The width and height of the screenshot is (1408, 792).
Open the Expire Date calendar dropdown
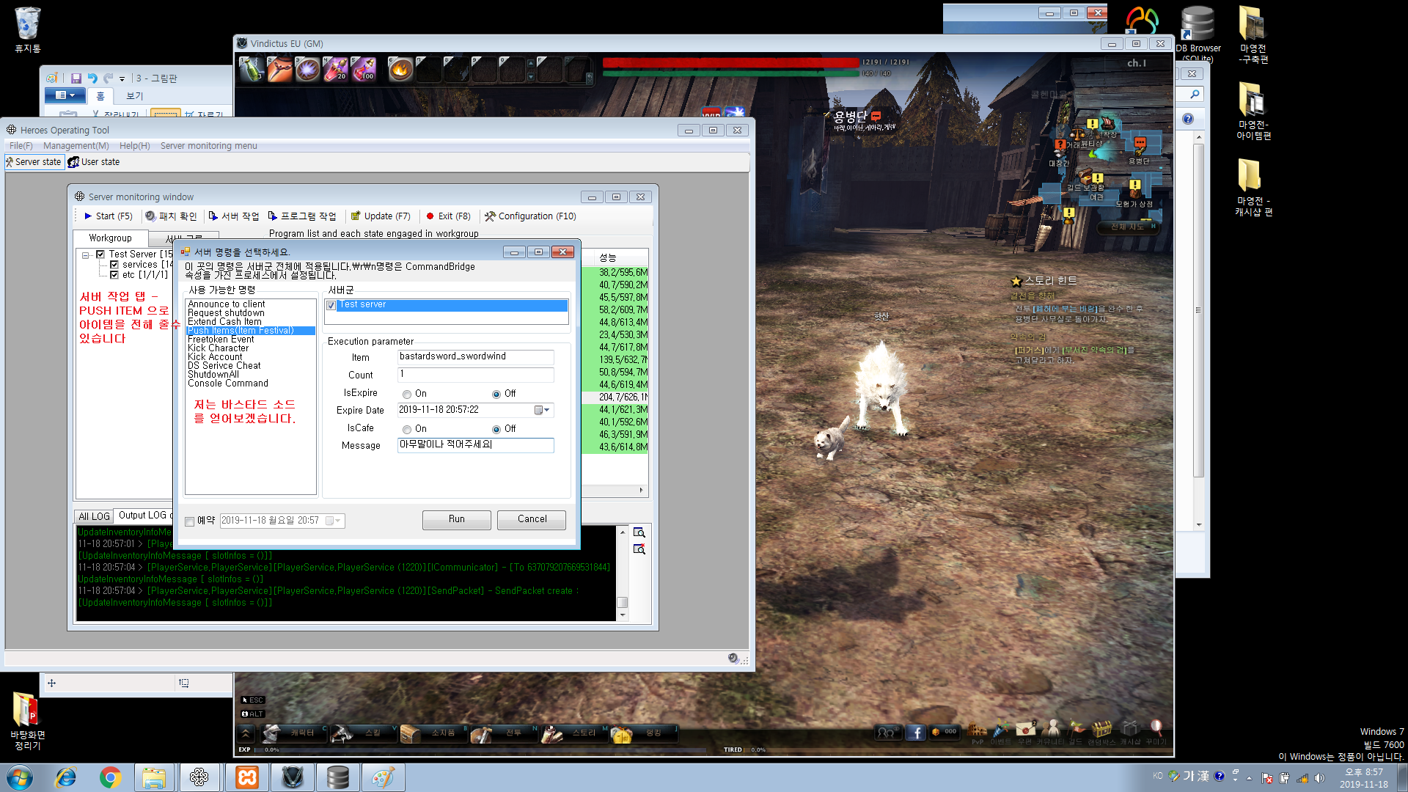(542, 410)
